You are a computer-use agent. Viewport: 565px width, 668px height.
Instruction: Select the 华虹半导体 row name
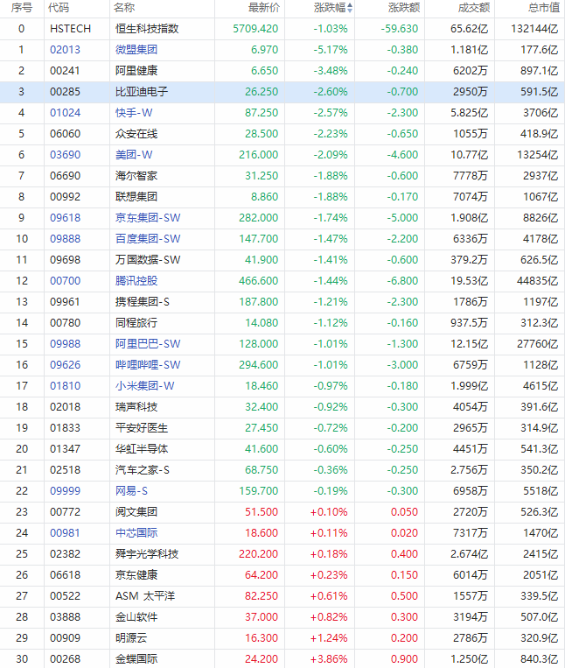coord(142,448)
